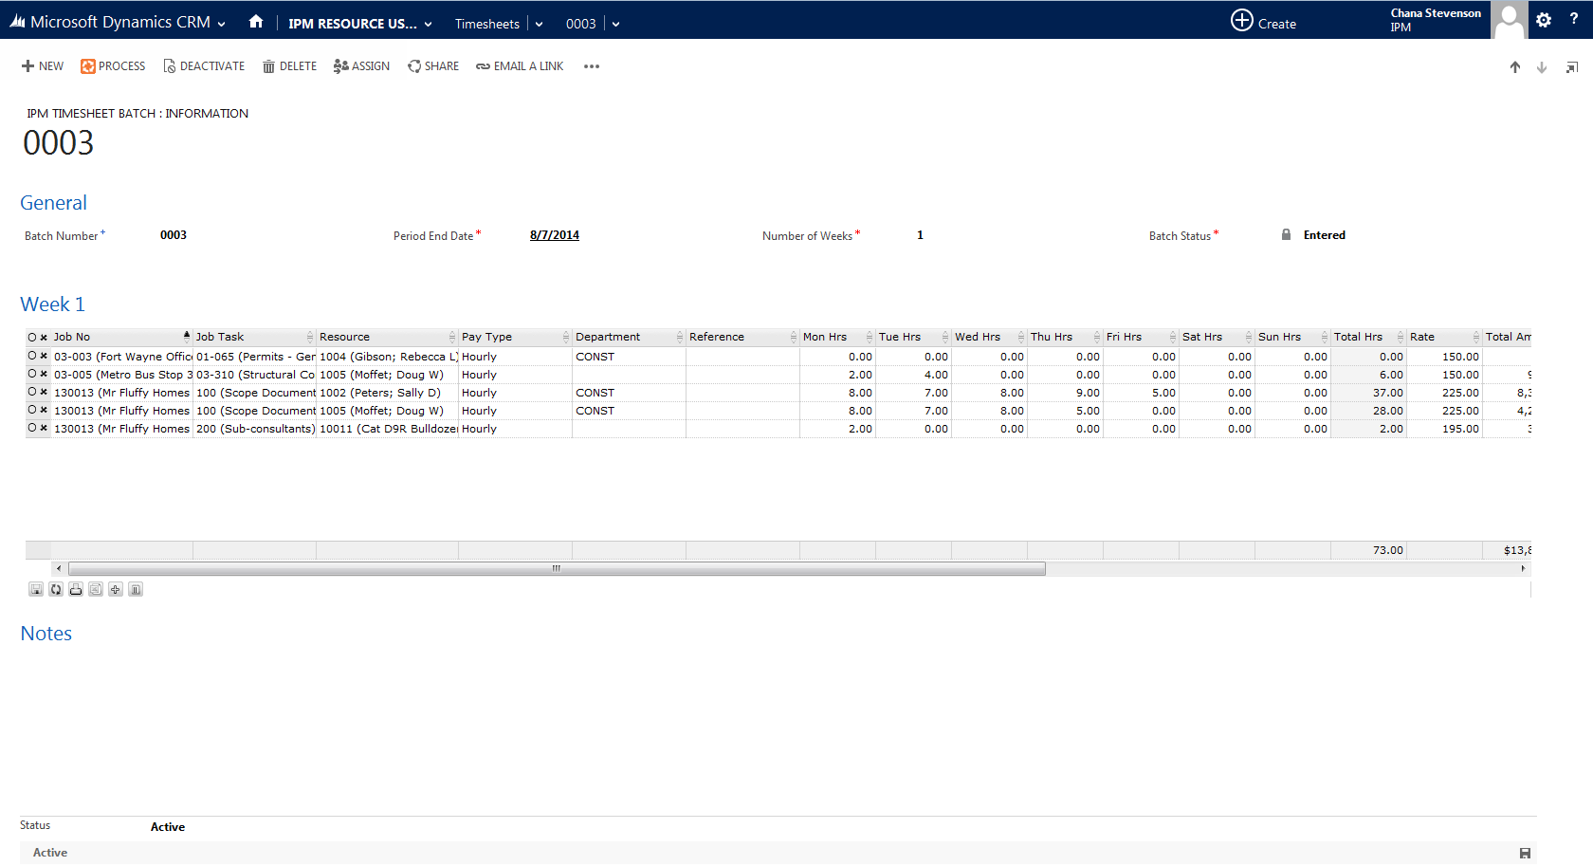Open the IPM RESOURCE US... navigation menu

click(x=360, y=24)
